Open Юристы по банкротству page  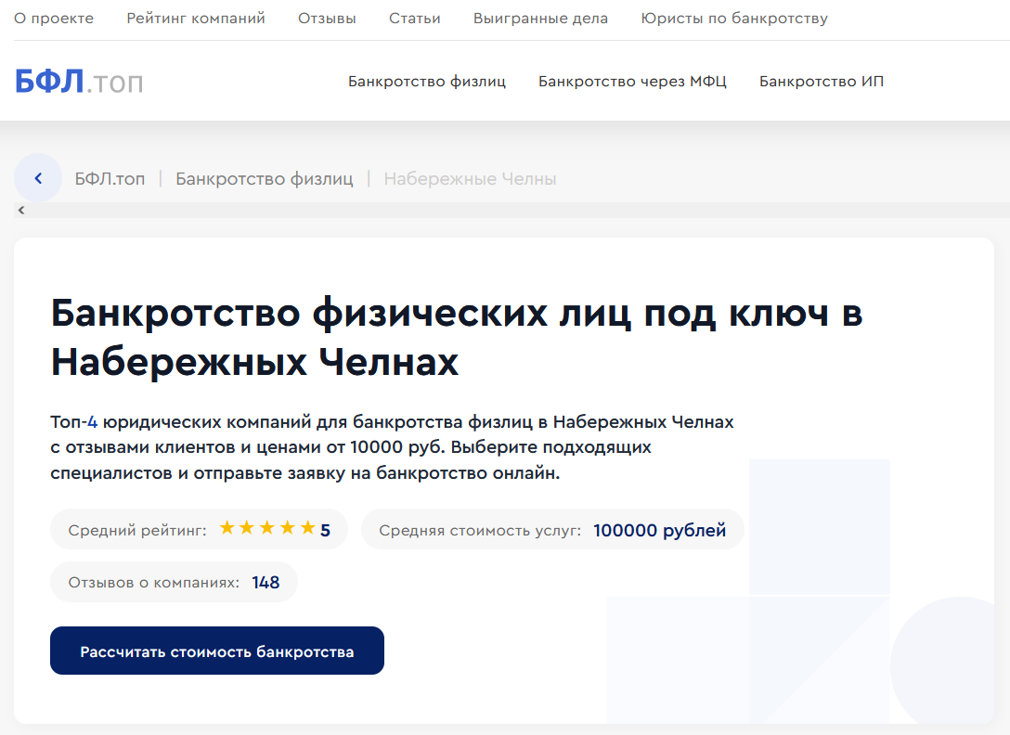734,19
